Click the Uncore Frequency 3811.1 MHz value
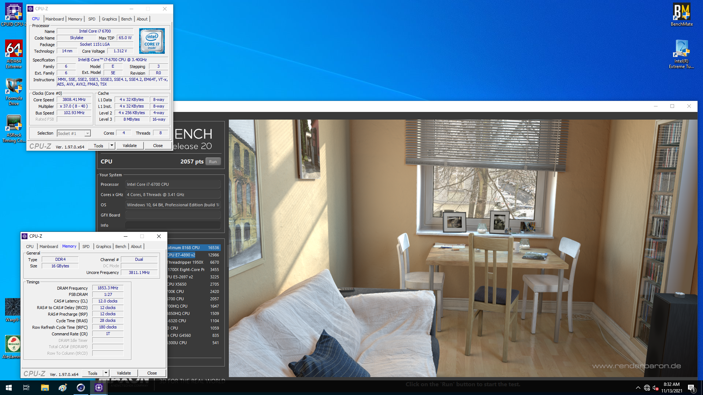The height and width of the screenshot is (395, 703). (x=139, y=272)
